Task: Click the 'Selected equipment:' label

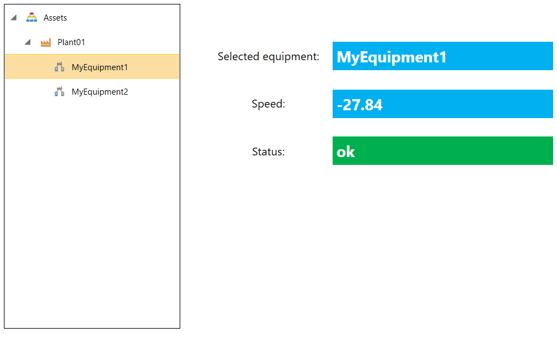Action: coord(268,56)
